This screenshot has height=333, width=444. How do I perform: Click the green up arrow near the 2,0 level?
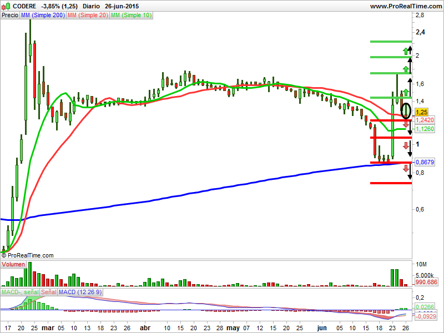pos(405,68)
